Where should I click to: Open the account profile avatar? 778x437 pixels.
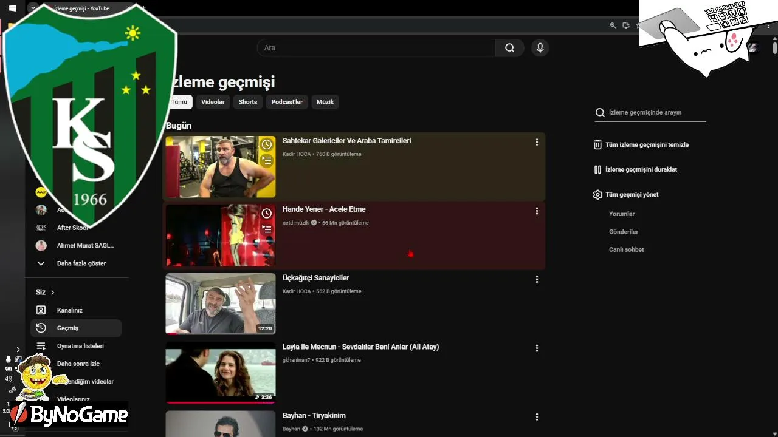click(x=752, y=47)
